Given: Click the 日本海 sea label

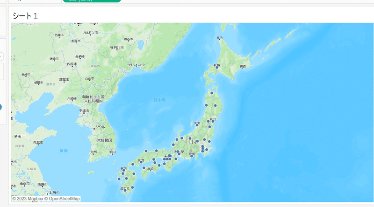Looking at the screenshot, I should tap(159, 100).
